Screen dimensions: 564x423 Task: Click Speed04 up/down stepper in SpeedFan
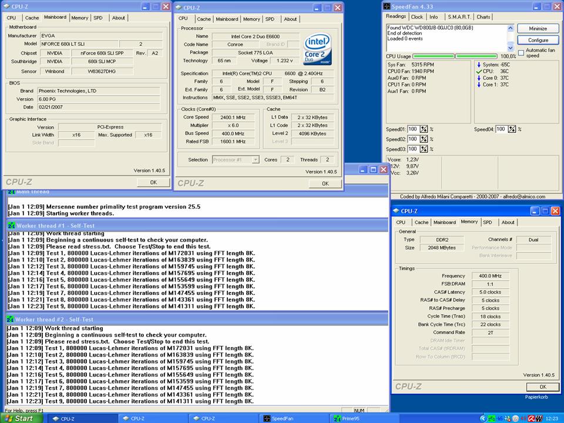point(512,129)
